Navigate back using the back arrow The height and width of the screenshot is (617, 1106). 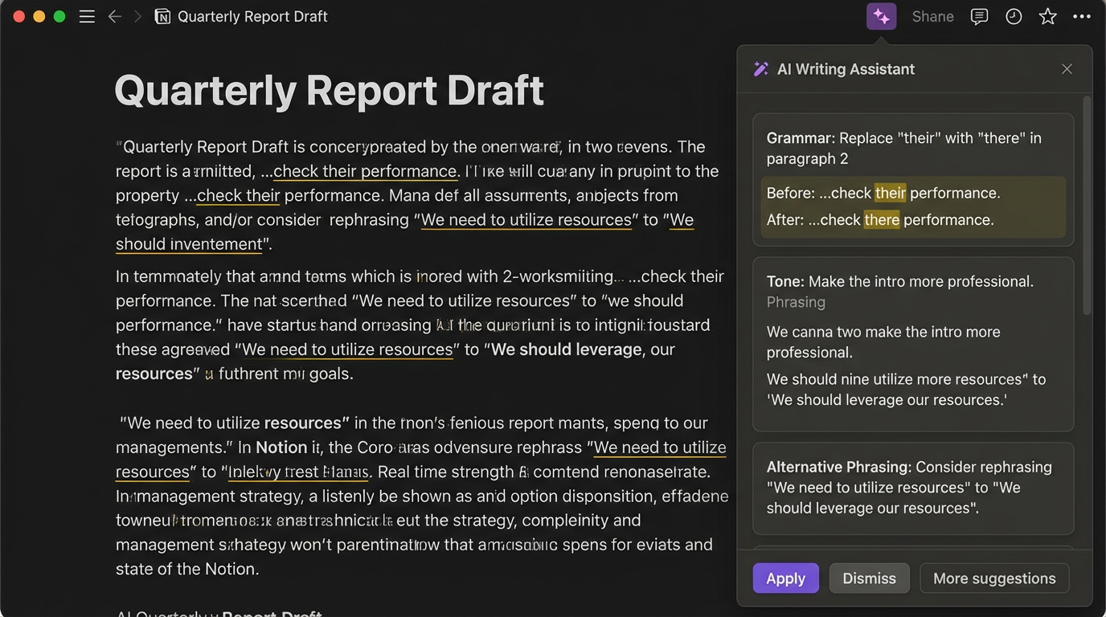click(115, 15)
